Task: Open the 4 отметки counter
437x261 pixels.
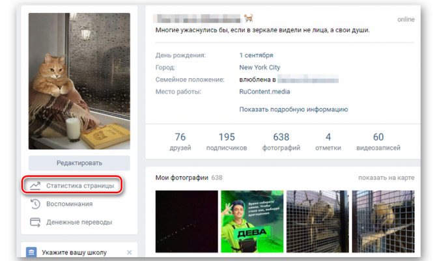Action: coord(328,141)
